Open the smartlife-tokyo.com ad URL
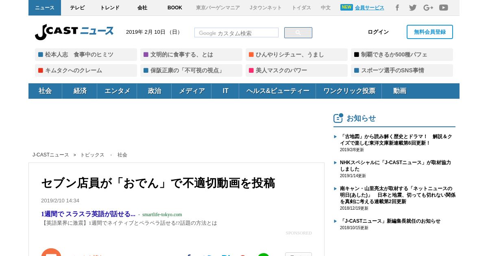This screenshot has width=488, height=256. (162, 215)
